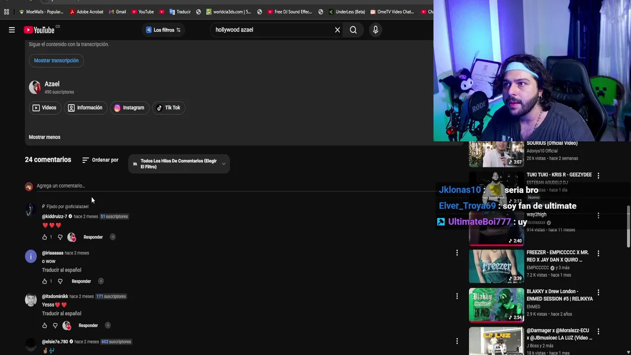Viewport: 631px width, 355px height.
Task: Open the YouTube hamburger guide menu
Action: [12, 30]
